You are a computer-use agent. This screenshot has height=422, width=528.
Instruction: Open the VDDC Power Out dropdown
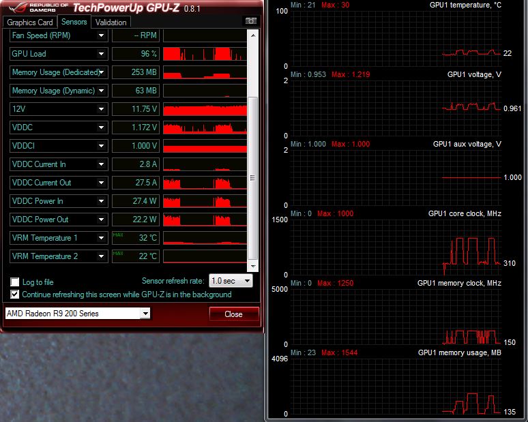(101, 220)
